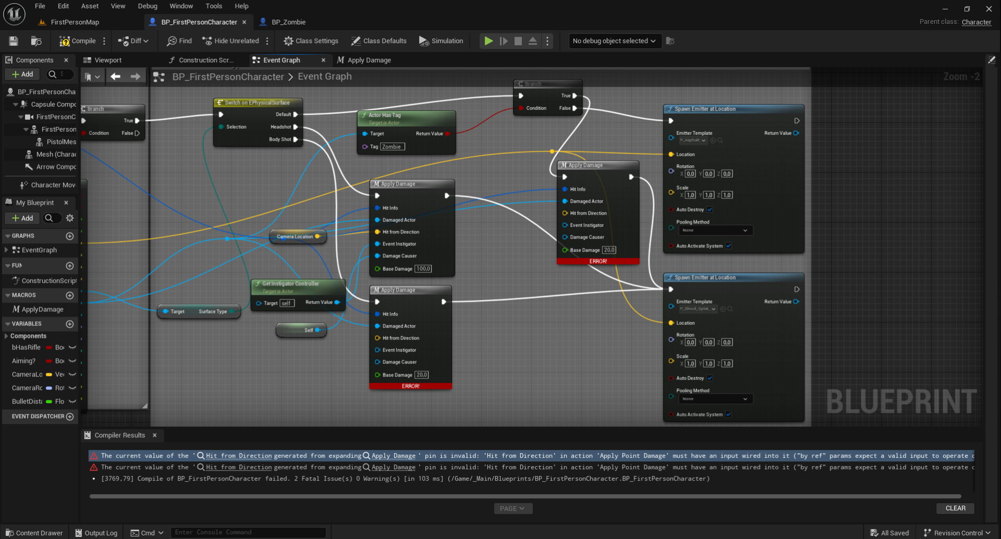Click the My Blueprint settings gear

[x=70, y=218]
